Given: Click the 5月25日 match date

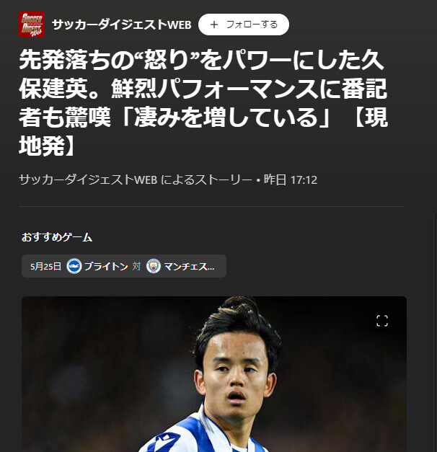Looking at the screenshot, I should [45, 266].
